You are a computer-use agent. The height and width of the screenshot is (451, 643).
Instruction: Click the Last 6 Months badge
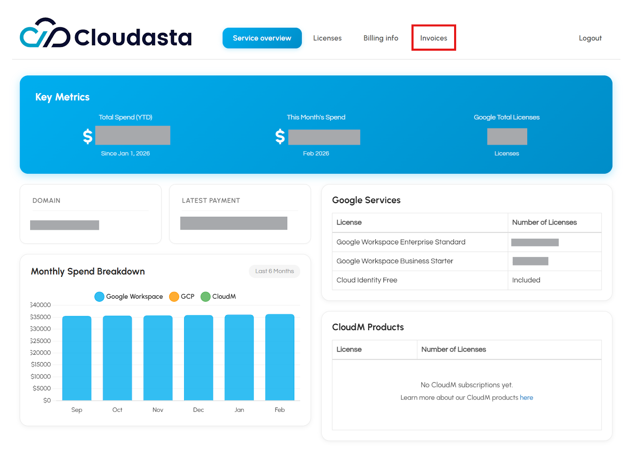pyautogui.click(x=274, y=271)
